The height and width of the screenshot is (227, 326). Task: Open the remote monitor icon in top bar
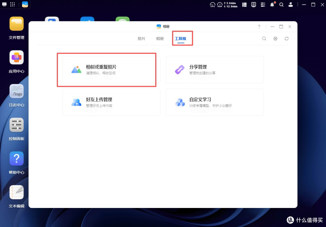(254, 5)
